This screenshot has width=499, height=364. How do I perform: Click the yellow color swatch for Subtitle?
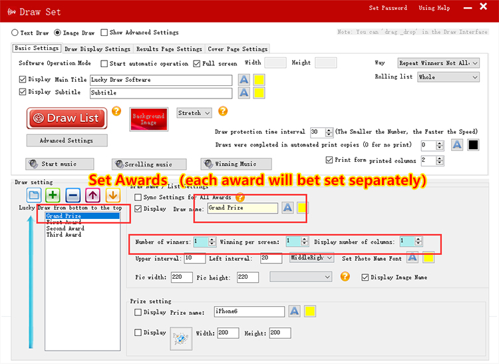pos(259,92)
